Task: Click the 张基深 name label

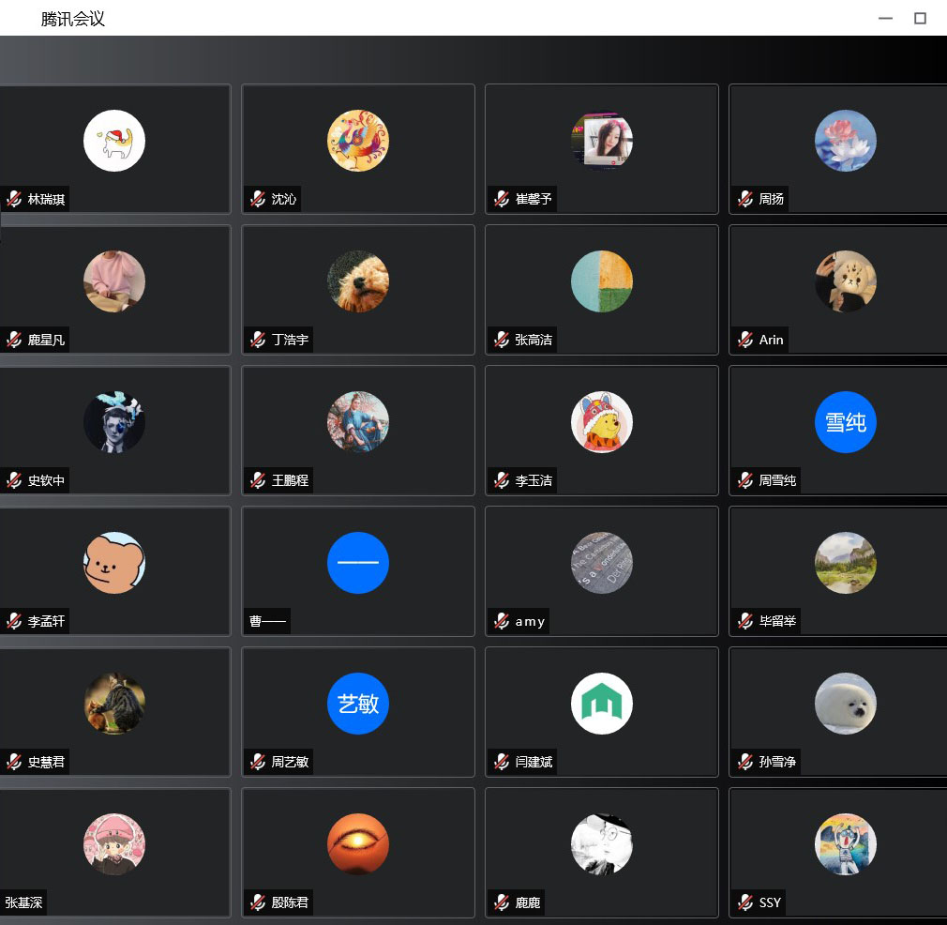Action: [x=23, y=902]
